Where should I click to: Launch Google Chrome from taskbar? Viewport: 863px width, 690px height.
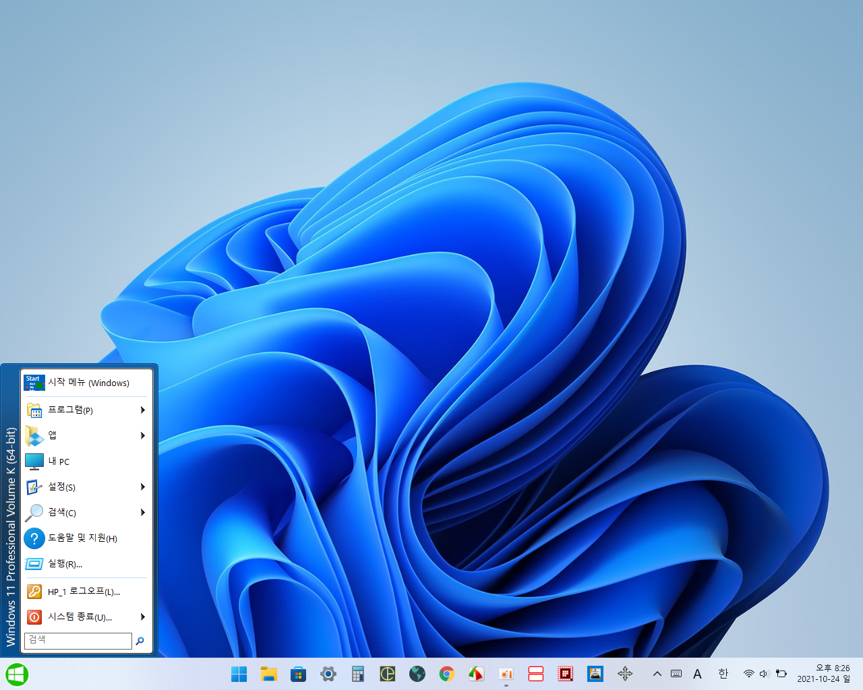pyautogui.click(x=447, y=674)
